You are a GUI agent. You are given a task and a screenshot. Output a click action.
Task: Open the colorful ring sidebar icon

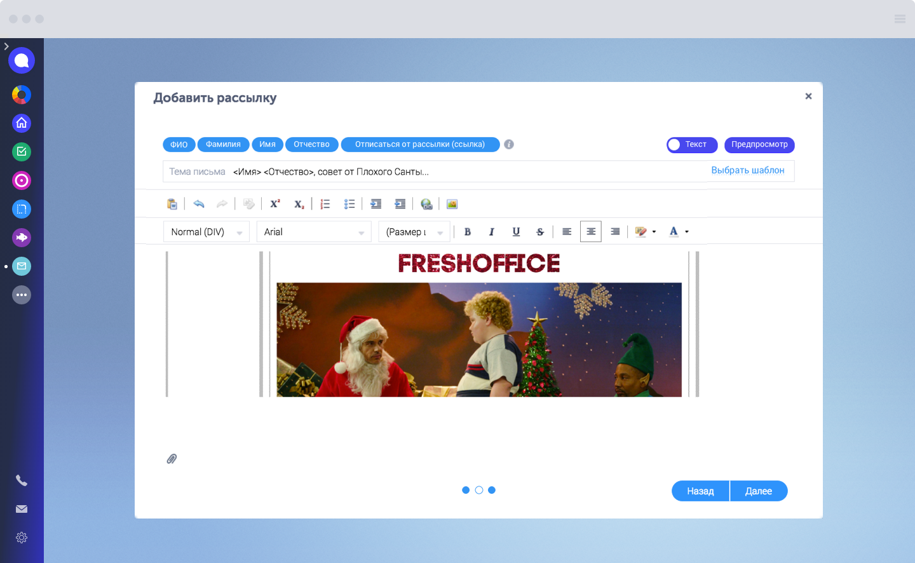(22, 95)
